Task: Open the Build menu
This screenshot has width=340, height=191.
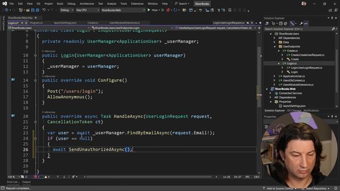Action: (60, 4)
